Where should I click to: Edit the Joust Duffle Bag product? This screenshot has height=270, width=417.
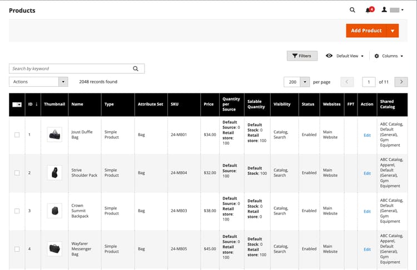click(x=367, y=135)
